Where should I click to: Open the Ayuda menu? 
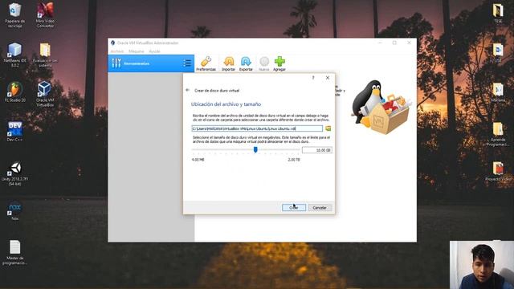(154, 51)
